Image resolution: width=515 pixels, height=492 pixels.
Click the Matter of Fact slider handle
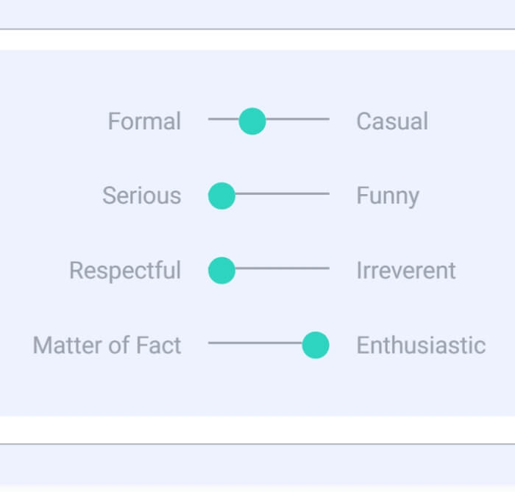click(x=316, y=345)
